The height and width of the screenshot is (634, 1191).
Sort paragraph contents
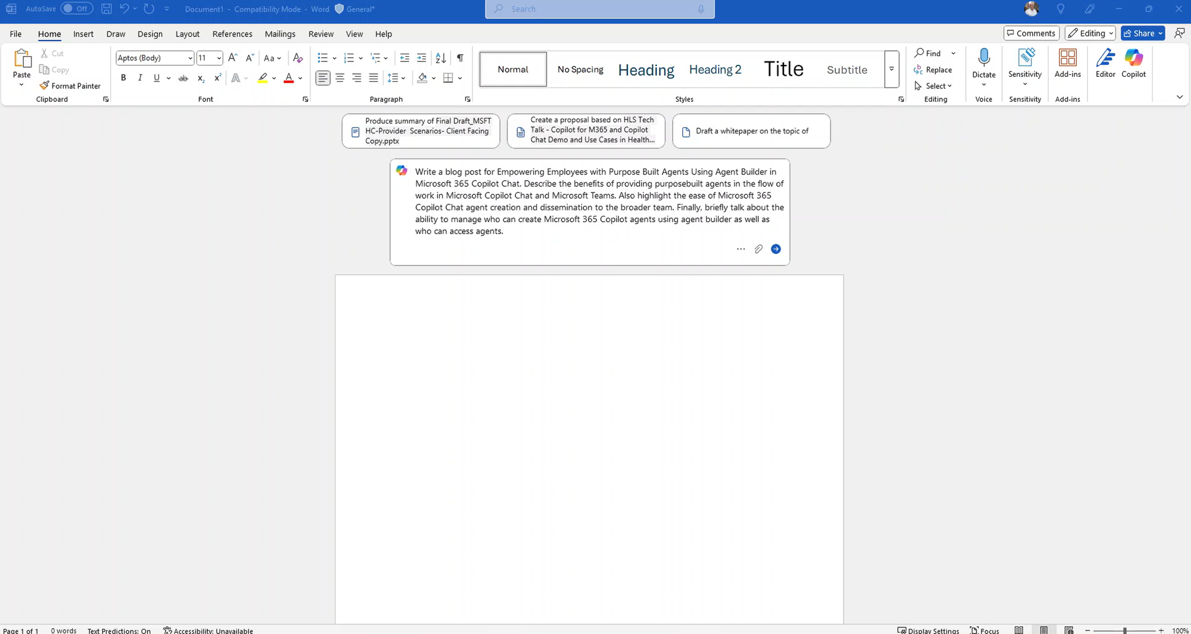coord(441,58)
